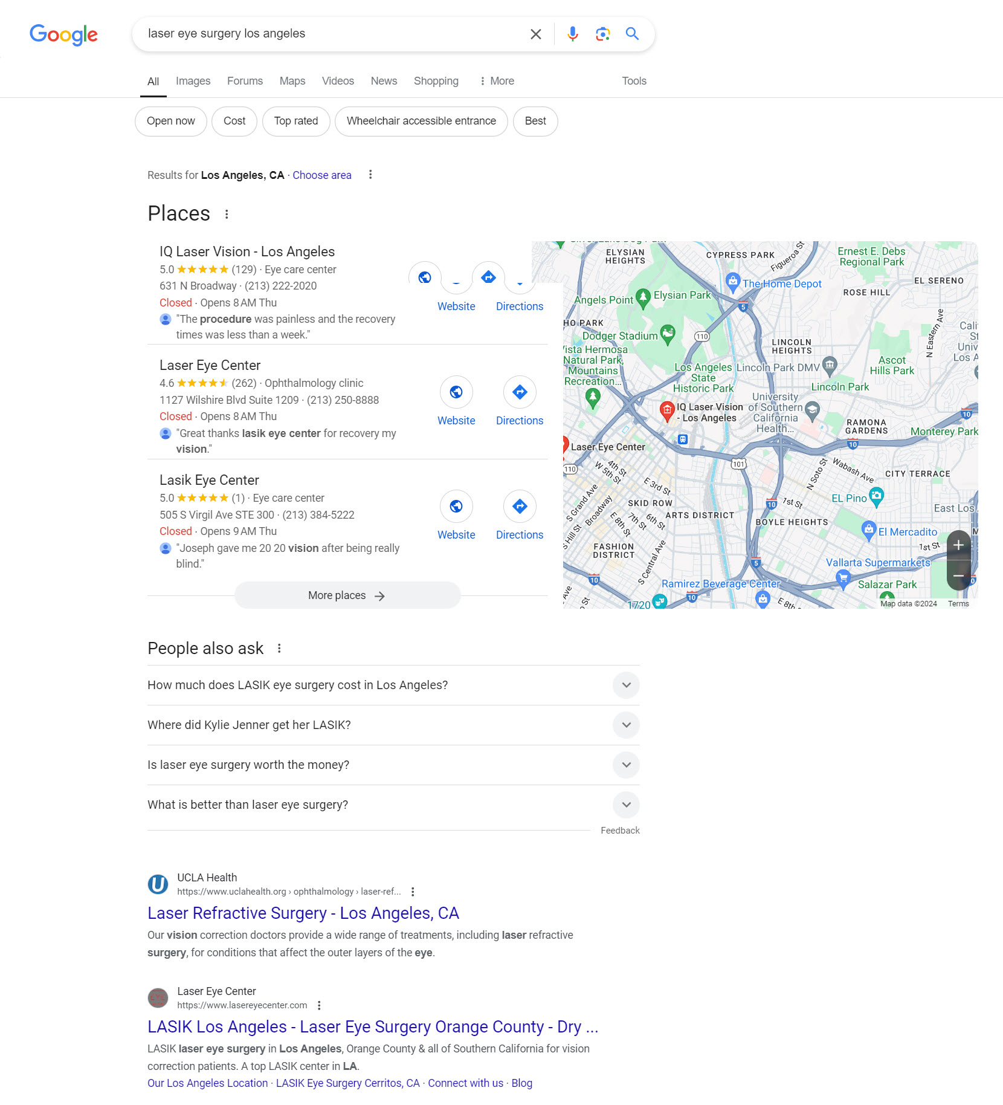Click IQ Laser Vision map pin
Viewport: 1003px width, 1105px height.
point(667,410)
